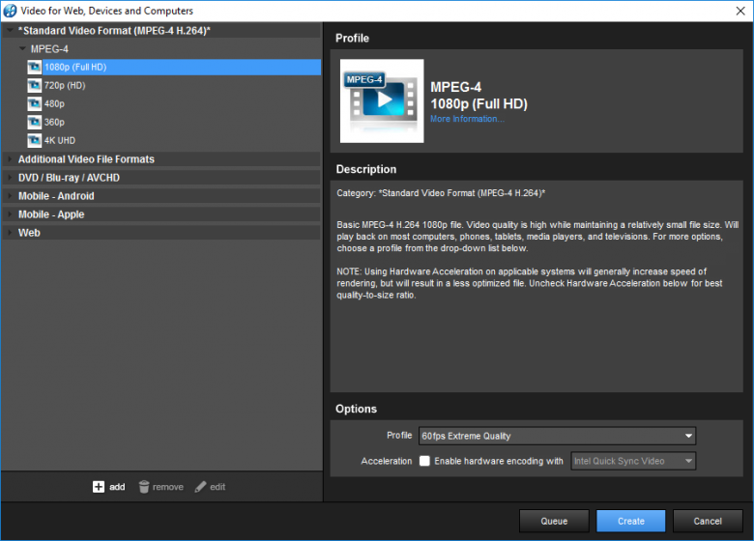Click the 720p (HD) preset icon

tap(34, 86)
